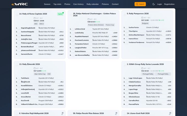Open 14. Rally di Roma Capitale 2026
The width and height of the screenshot is (187, 116).
[x=33, y=14]
